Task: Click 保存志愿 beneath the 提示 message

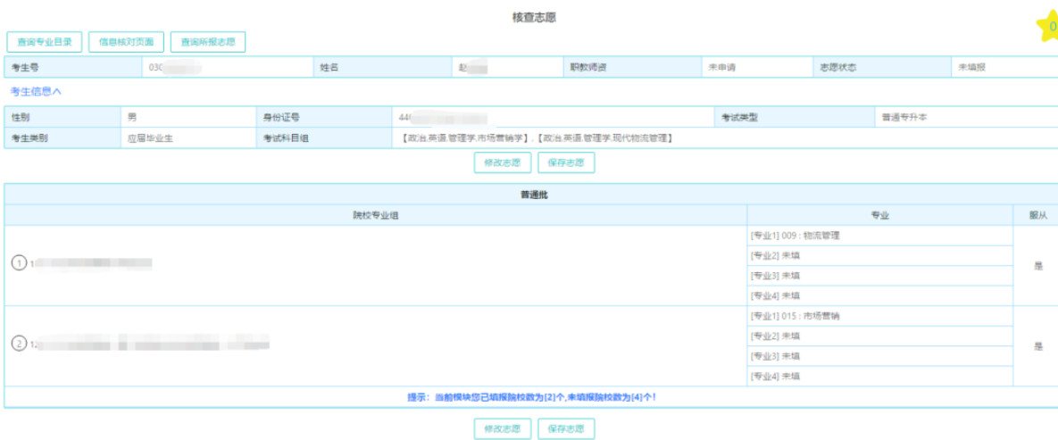Action: coord(566,428)
